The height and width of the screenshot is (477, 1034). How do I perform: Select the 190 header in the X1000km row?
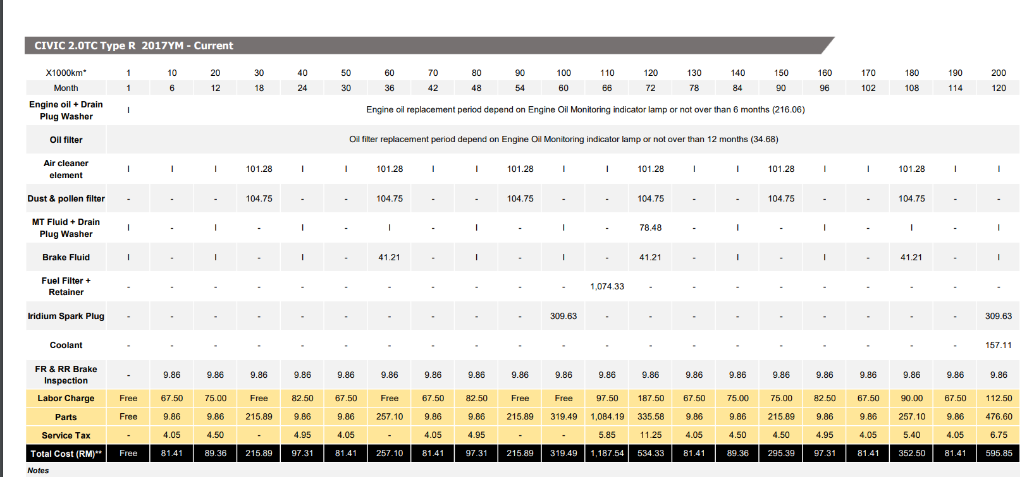955,73
